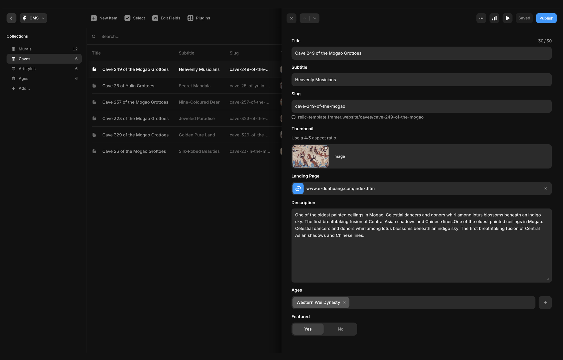Click the preview play button
Viewport: 563px width, 360px height.
[x=507, y=18]
